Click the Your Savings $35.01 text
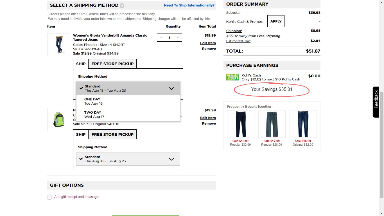Image resolution: width=384 pixels, height=216 pixels. [272, 89]
